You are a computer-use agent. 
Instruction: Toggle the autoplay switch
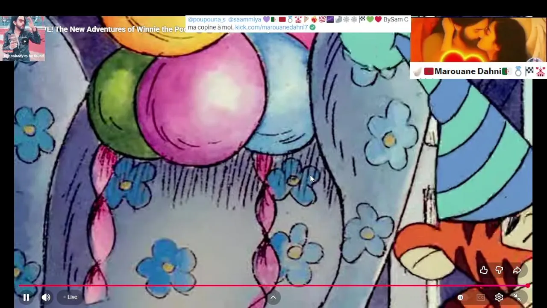coord(460,297)
